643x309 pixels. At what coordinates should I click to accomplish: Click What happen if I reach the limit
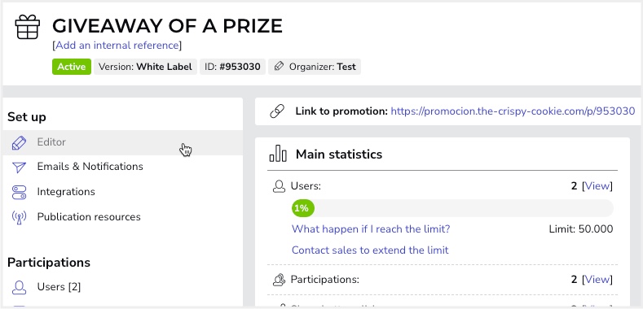pos(371,228)
